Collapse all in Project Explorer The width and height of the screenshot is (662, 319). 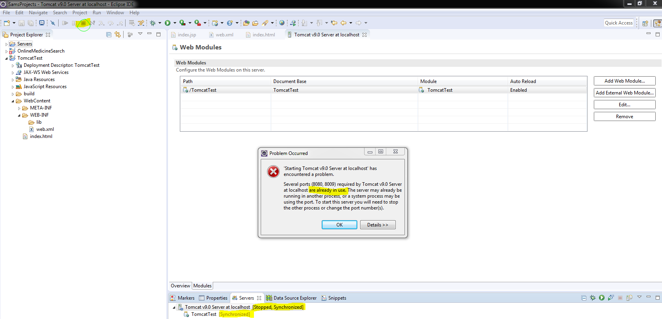click(x=109, y=35)
